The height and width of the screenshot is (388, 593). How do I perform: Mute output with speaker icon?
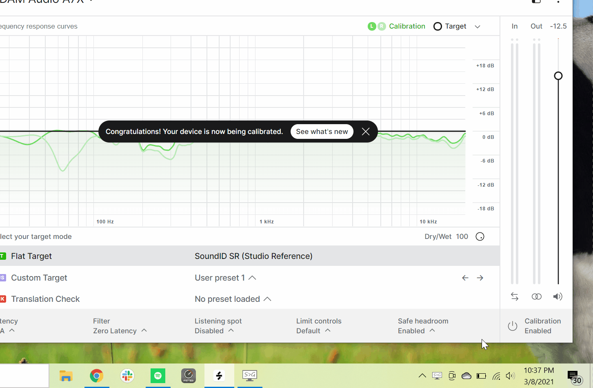click(557, 297)
